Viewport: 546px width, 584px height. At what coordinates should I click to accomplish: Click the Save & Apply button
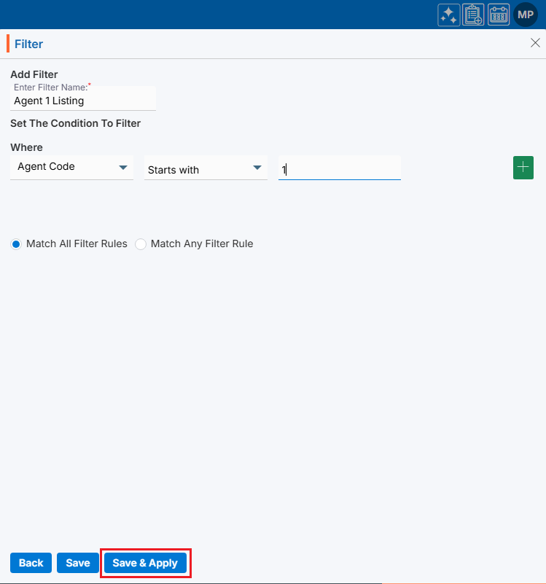tap(145, 563)
